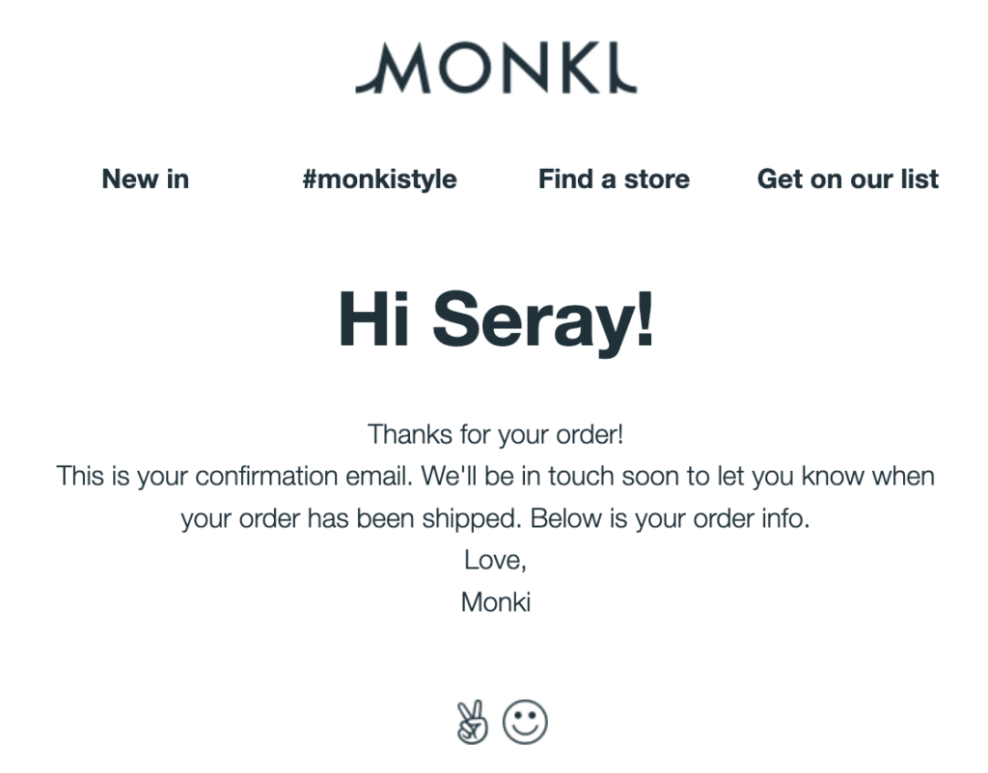Screen dimensions: 988x773
Task: Click the Monki brand mark at the top
Action: click(496, 68)
